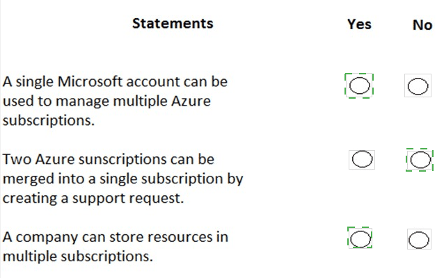444x278 pixels.
Task: Click the line 'Two Azure sunscriptions can be'
Action: [x=109, y=160]
